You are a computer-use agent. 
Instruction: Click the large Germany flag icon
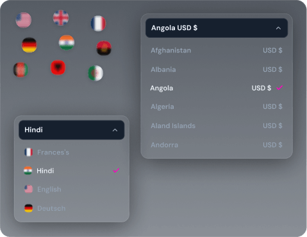pyautogui.click(x=29, y=45)
